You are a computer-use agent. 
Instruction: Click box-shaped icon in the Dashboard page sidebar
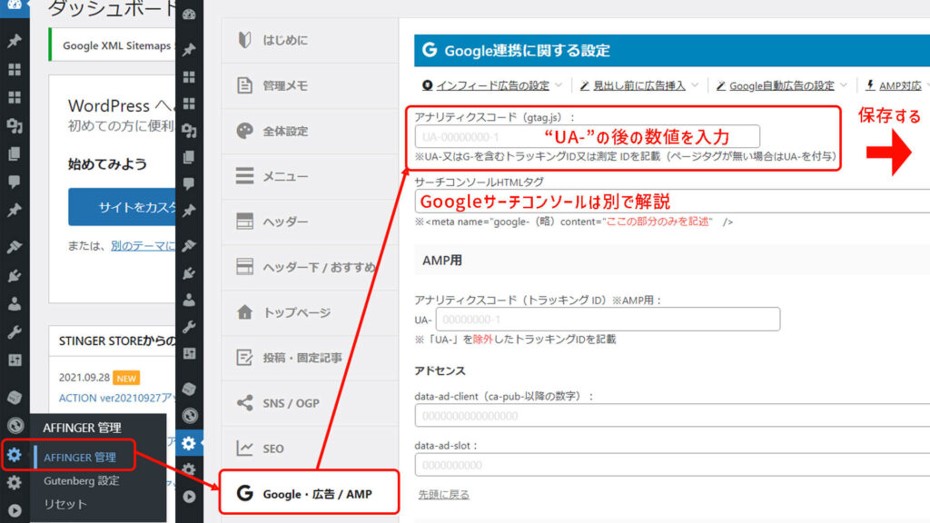[15, 397]
